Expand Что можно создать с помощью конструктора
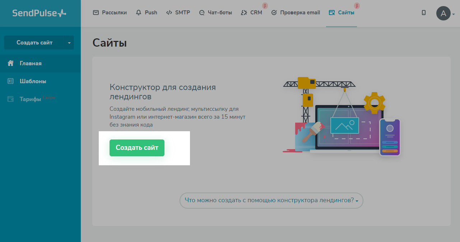This screenshot has width=460, height=242. click(x=271, y=200)
